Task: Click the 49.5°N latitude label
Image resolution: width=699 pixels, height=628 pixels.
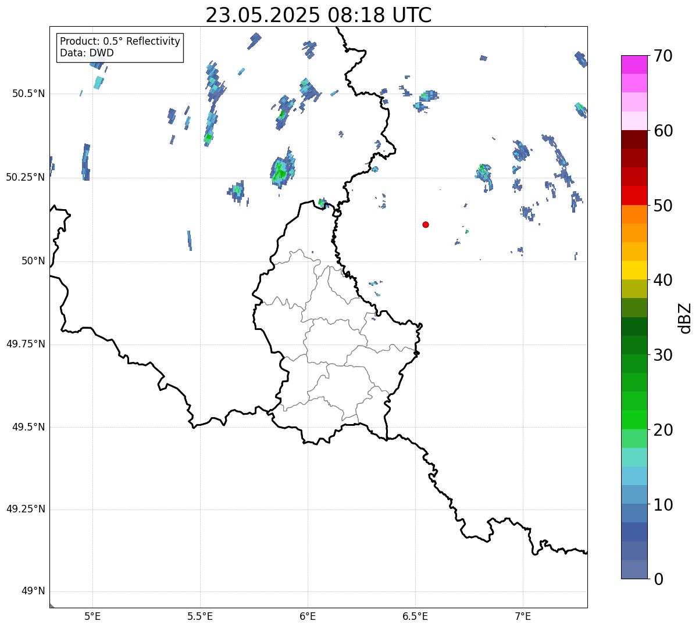Action: click(x=28, y=427)
